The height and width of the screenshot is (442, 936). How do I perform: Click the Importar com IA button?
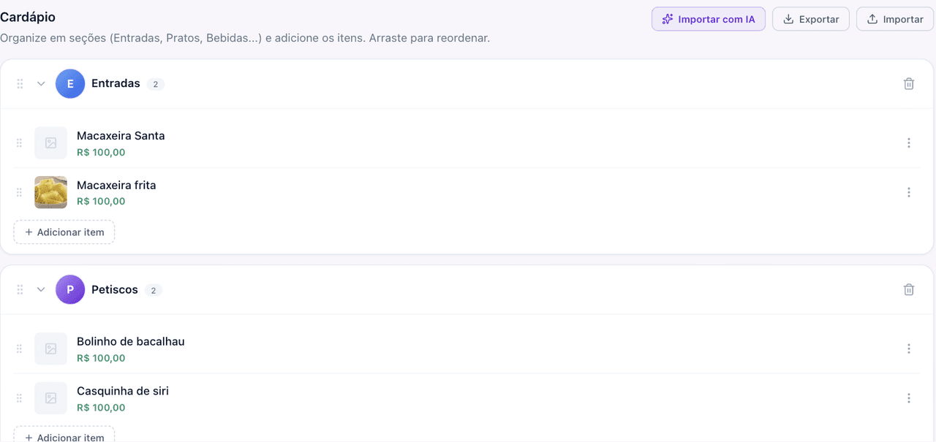709,19
